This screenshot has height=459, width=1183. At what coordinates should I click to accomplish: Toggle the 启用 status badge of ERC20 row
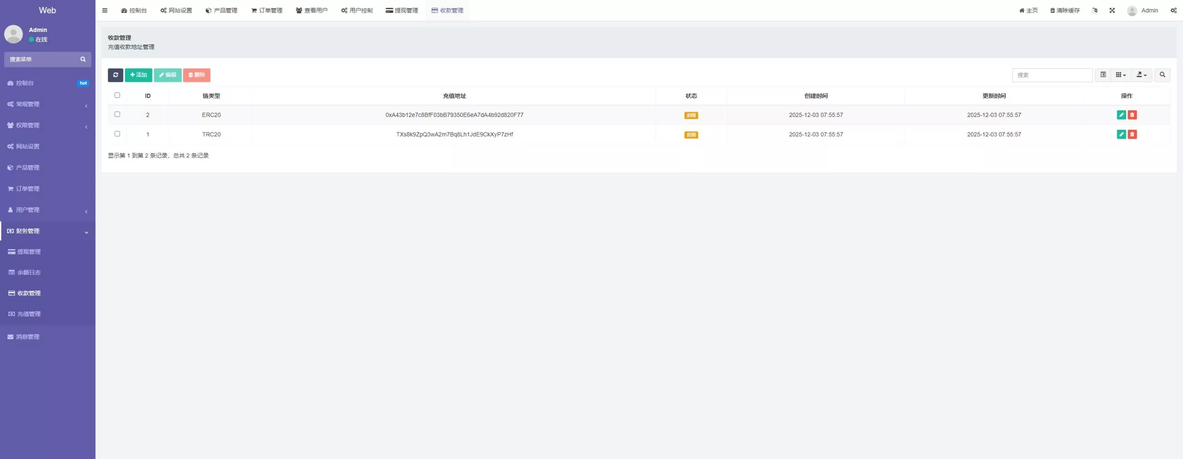pyautogui.click(x=691, y=115)
